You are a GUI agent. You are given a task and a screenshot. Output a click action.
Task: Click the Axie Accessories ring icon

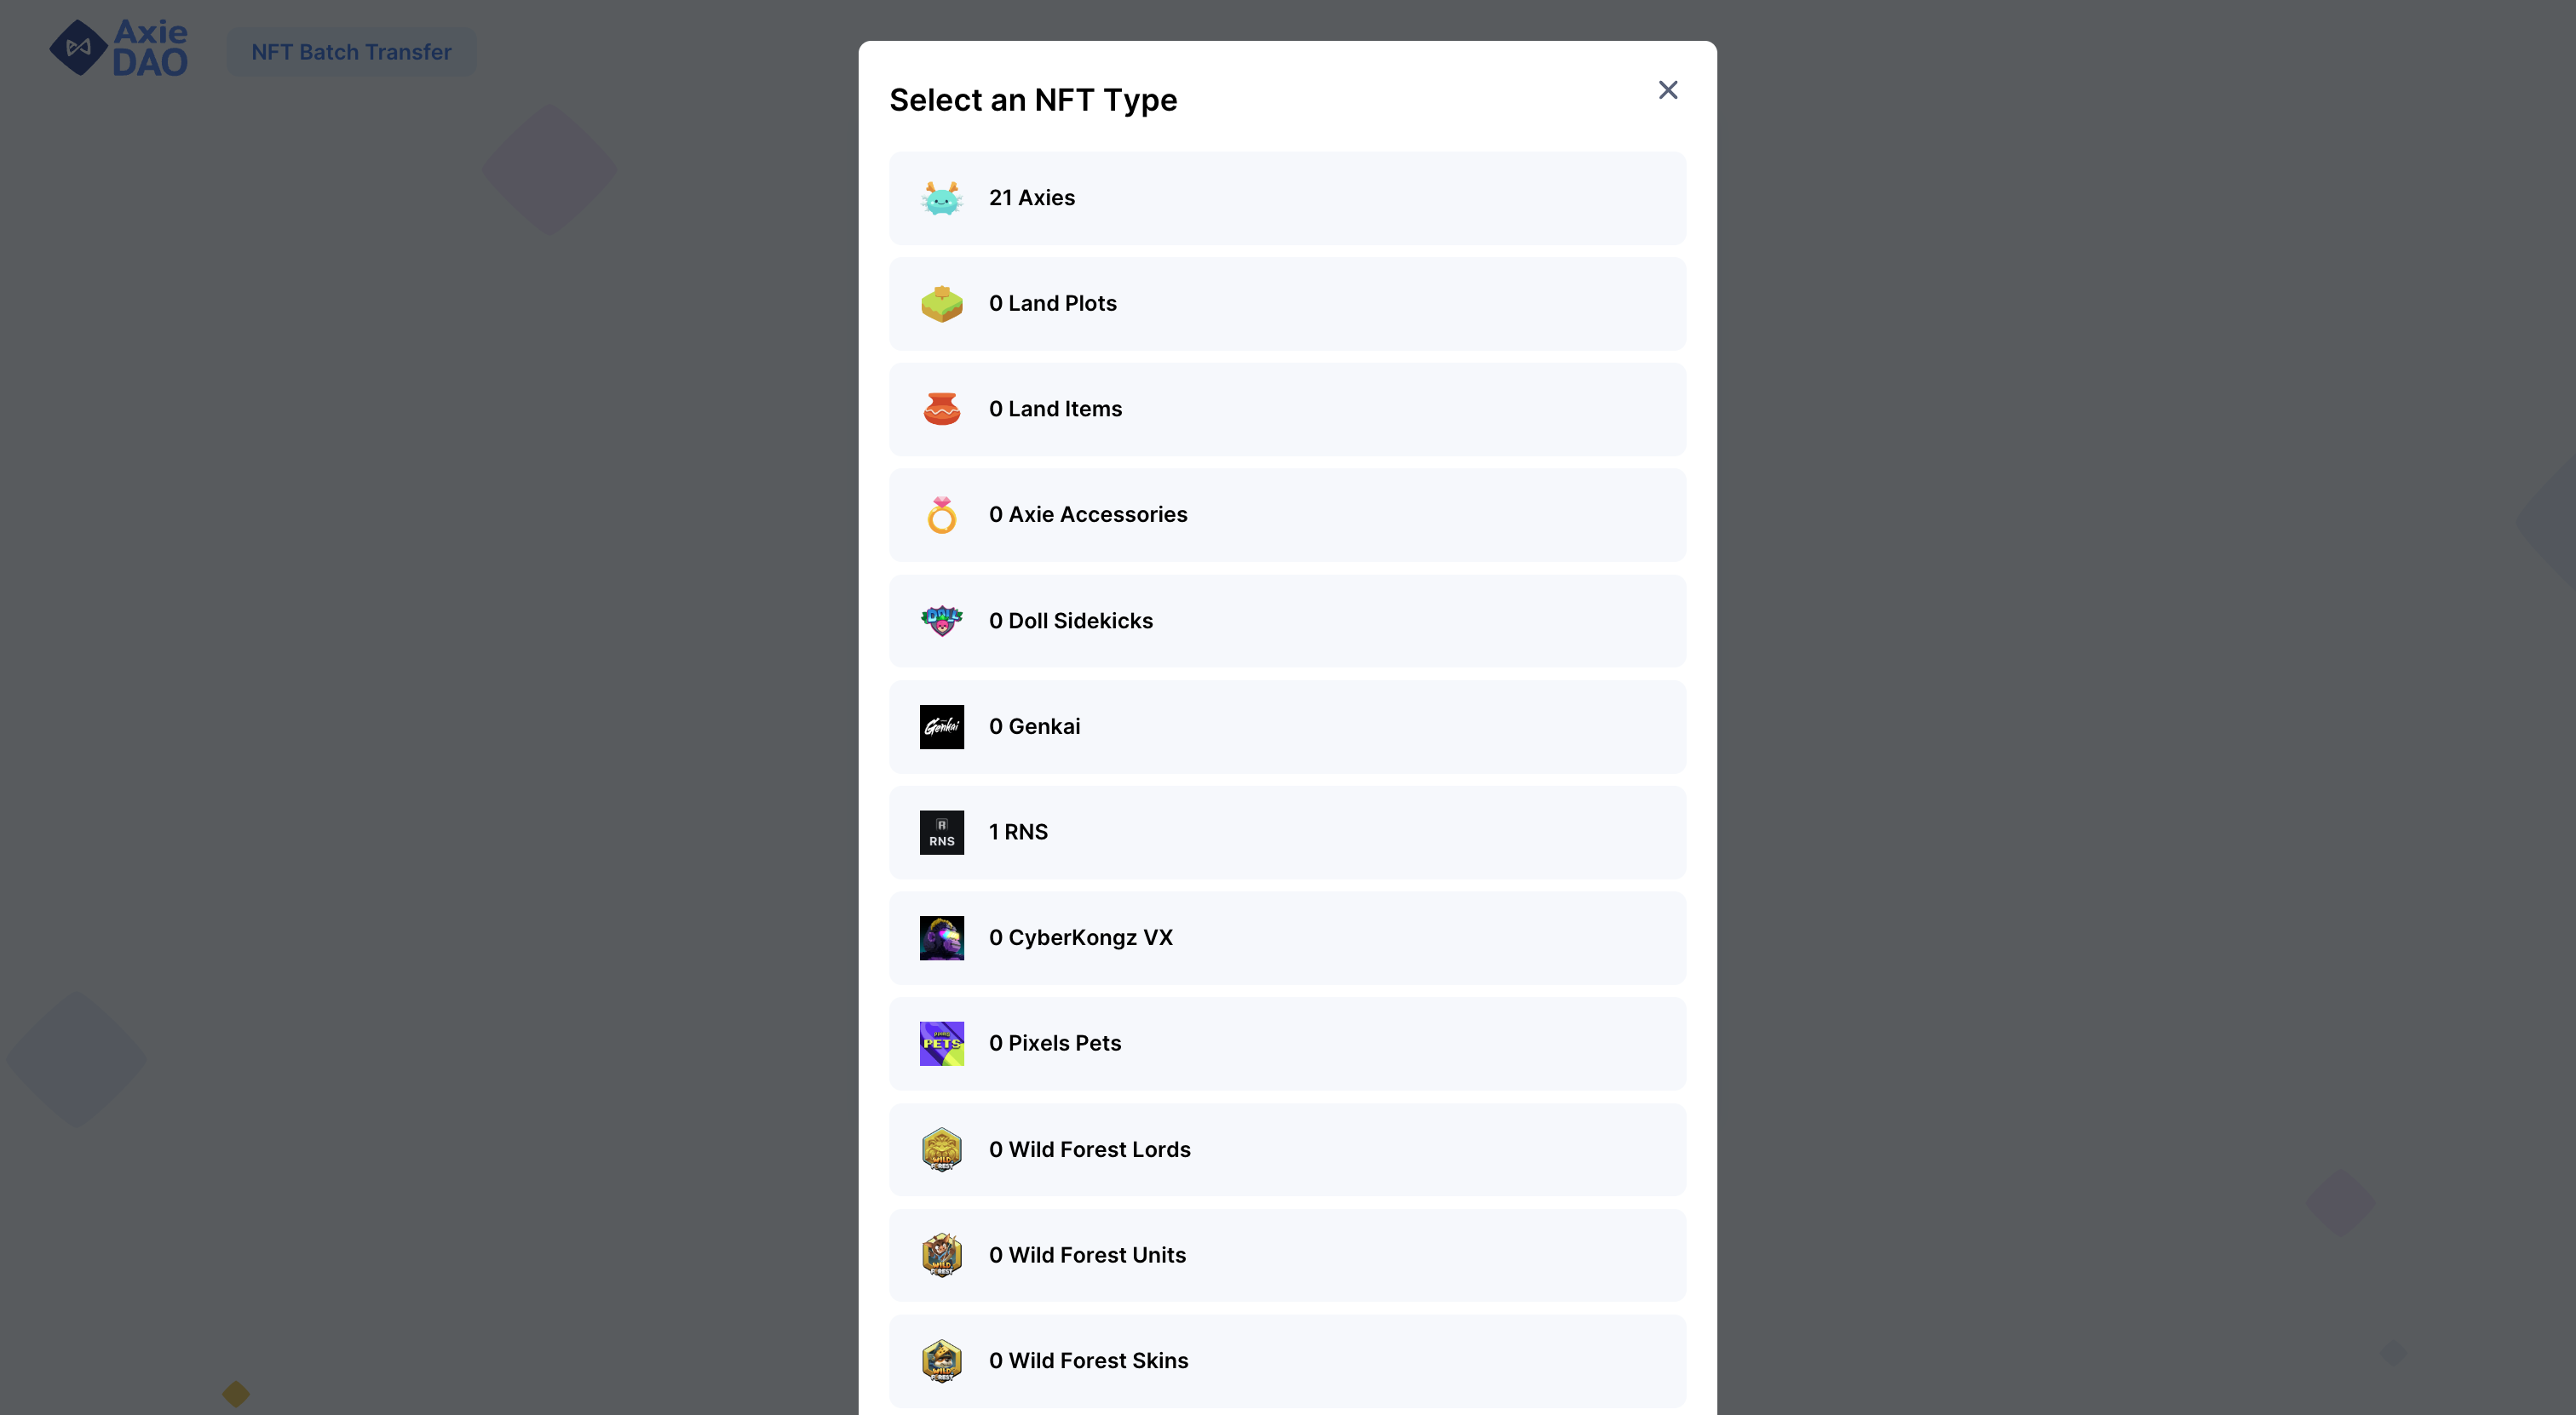tap(941, 516)
